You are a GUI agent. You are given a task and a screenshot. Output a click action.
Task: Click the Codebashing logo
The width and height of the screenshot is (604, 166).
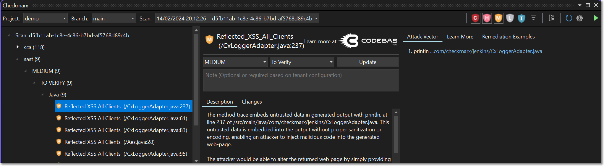pos(367,41)
